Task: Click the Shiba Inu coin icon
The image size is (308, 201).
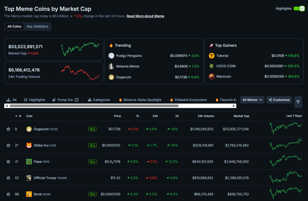Action: pos(29,145)
